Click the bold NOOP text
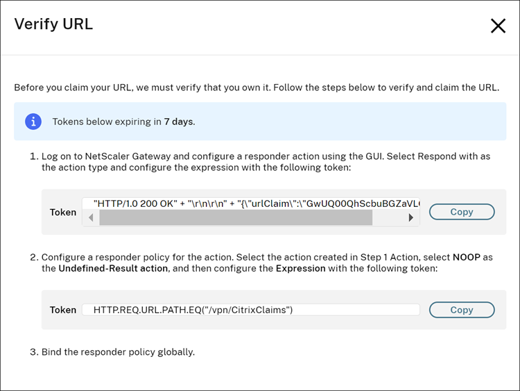This screenshot has height=391, width=520. pyautogui.click(x=466, y=257)
